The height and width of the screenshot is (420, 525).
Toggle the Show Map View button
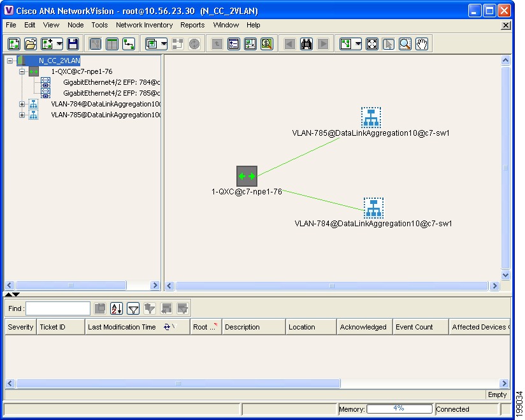(x=96, y=44)
